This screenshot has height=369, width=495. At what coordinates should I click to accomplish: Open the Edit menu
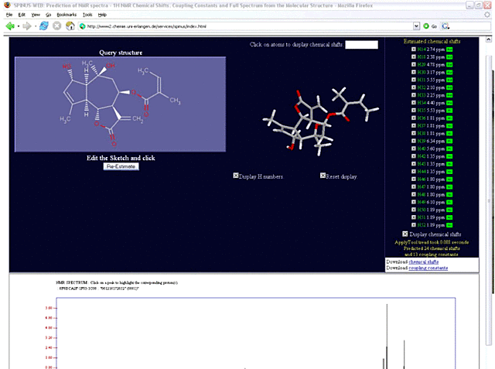[22, 15]
